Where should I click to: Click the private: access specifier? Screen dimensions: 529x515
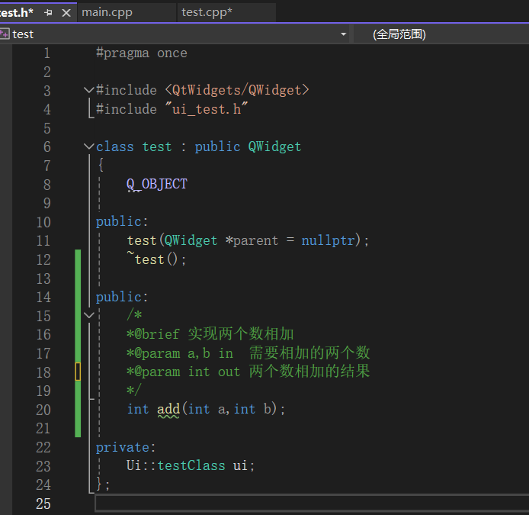(126, 447)
